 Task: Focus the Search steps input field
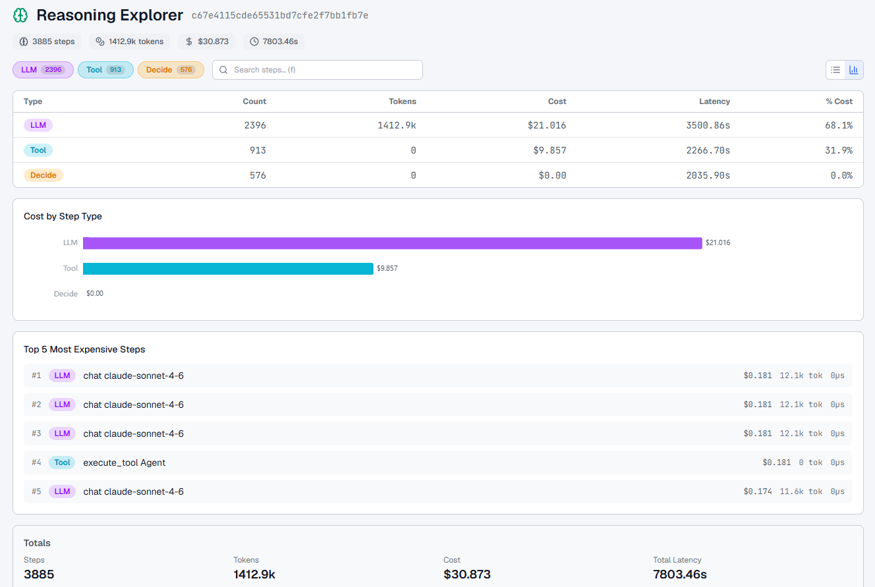pos(323,70)
